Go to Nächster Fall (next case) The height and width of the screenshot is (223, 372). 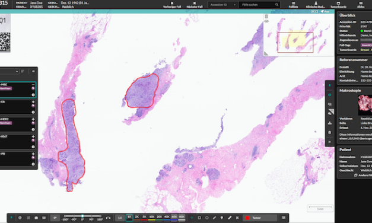coord(195,5)
